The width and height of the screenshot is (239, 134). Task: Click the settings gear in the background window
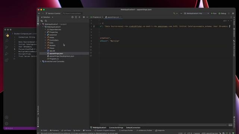(x=7, y=124)
